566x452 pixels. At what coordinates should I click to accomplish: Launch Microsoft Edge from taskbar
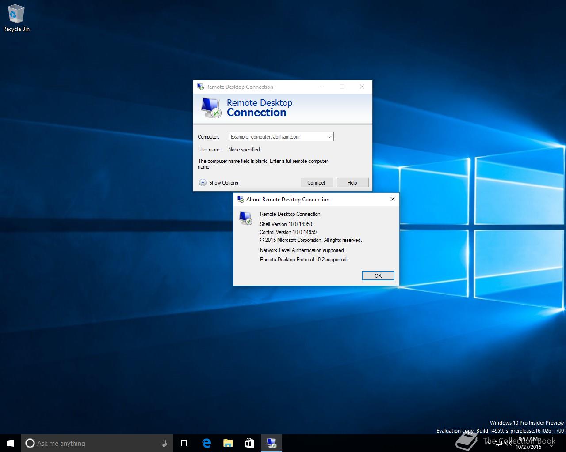pyautogui.click(x=206, y=443)
